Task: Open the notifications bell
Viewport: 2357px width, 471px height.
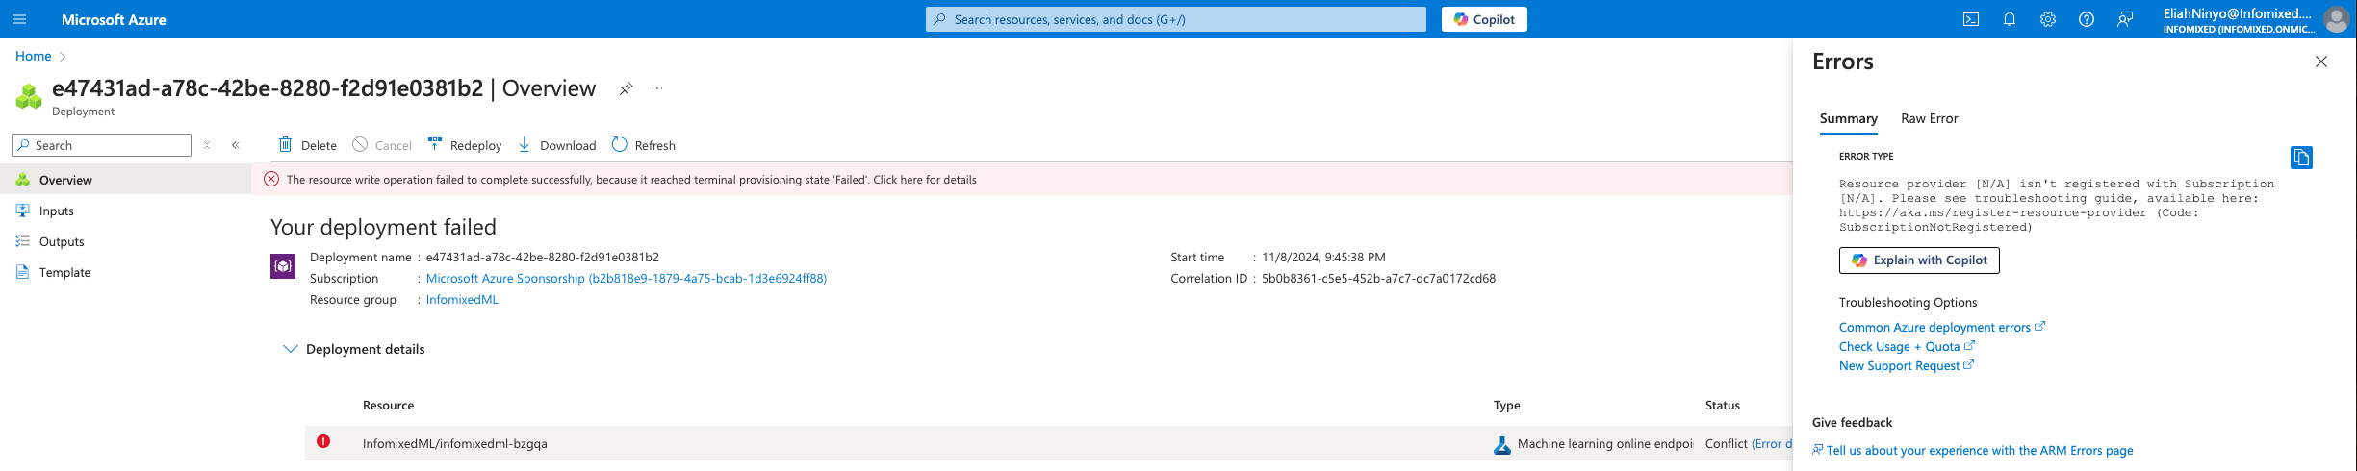Action: pos(2010,19)
